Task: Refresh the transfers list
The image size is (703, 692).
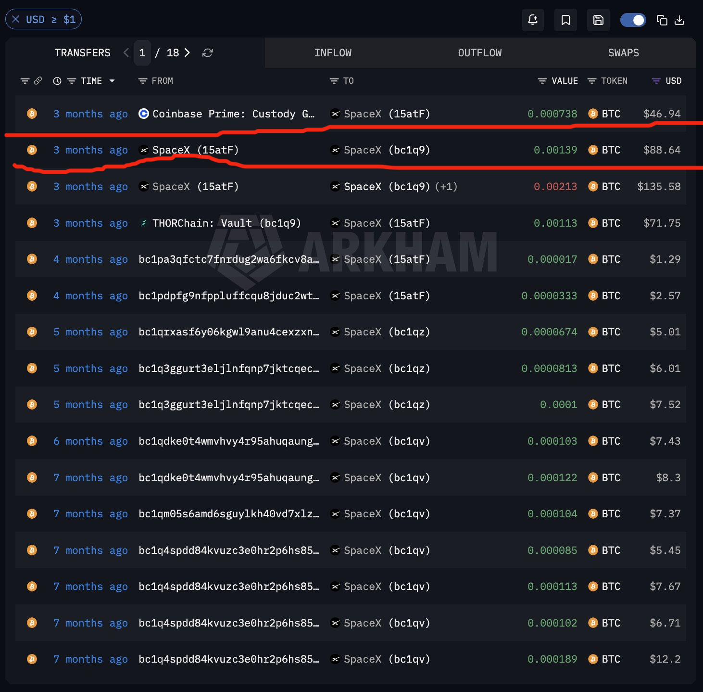Action: 208,53
